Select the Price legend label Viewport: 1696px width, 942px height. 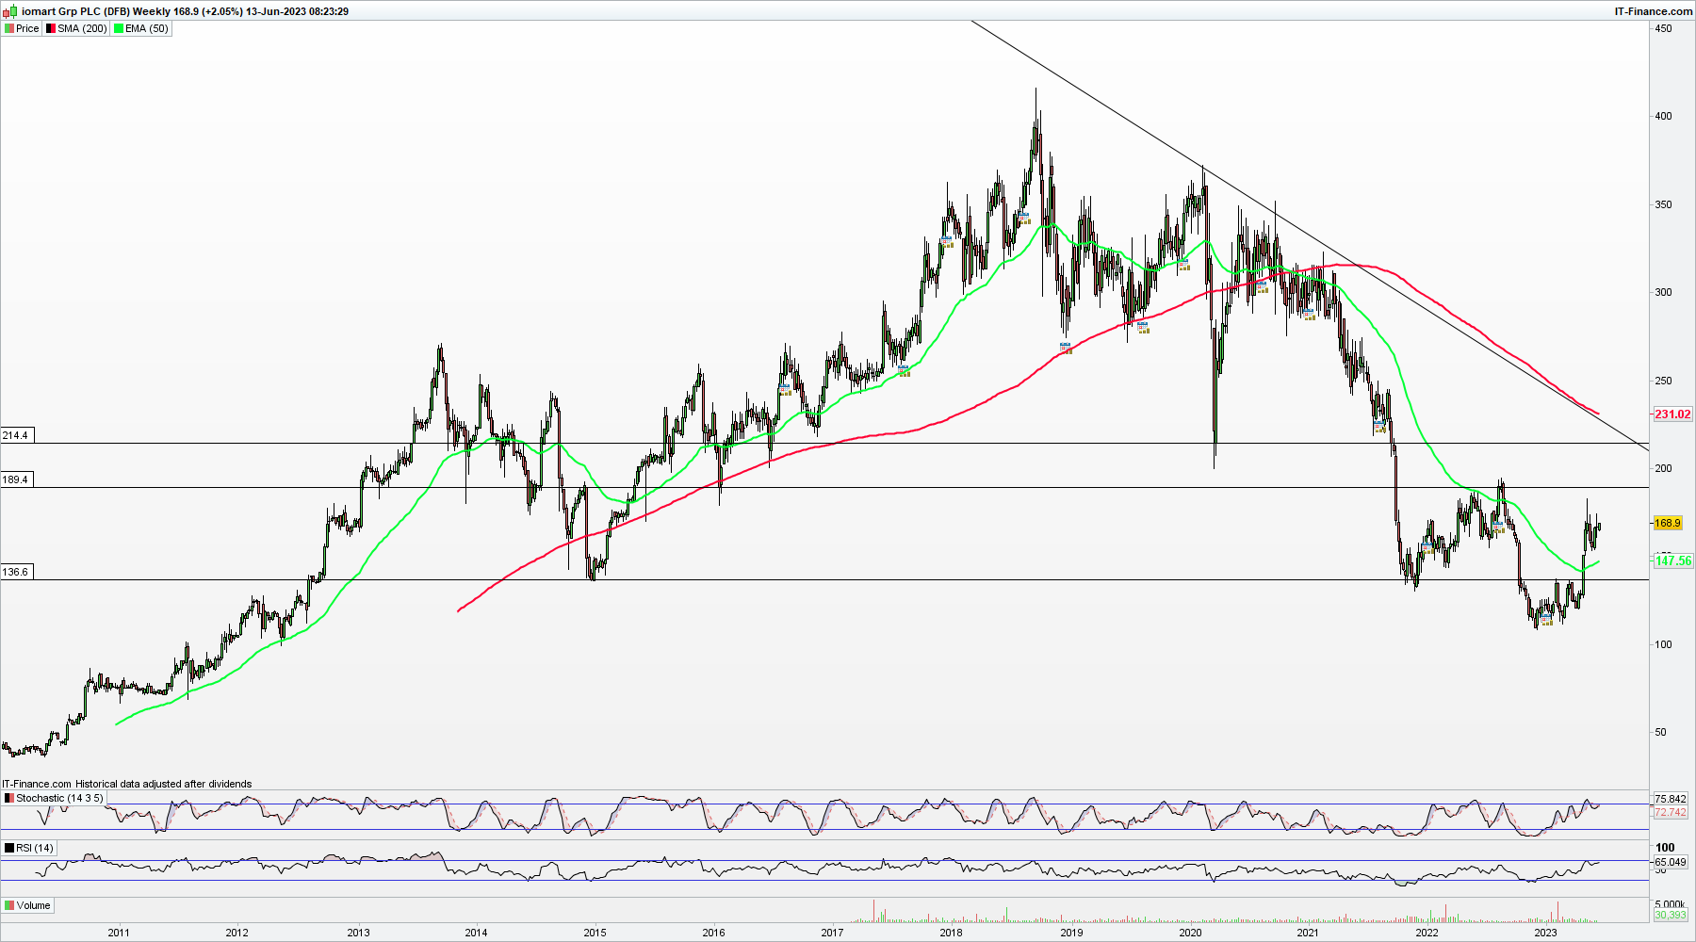(x=27, y=28)
